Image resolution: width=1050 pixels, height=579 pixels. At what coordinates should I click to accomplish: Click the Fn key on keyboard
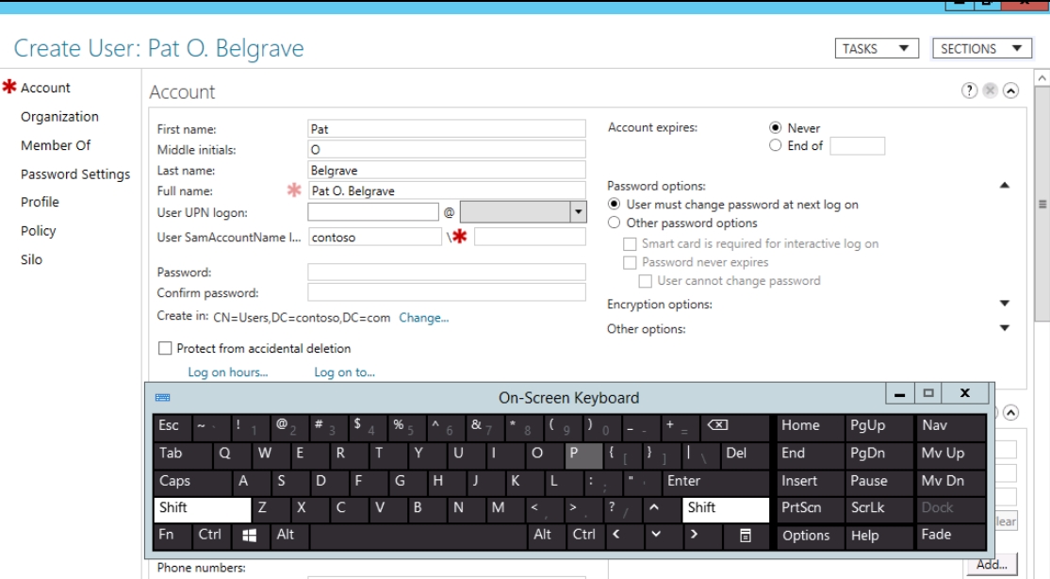point(172,535)
